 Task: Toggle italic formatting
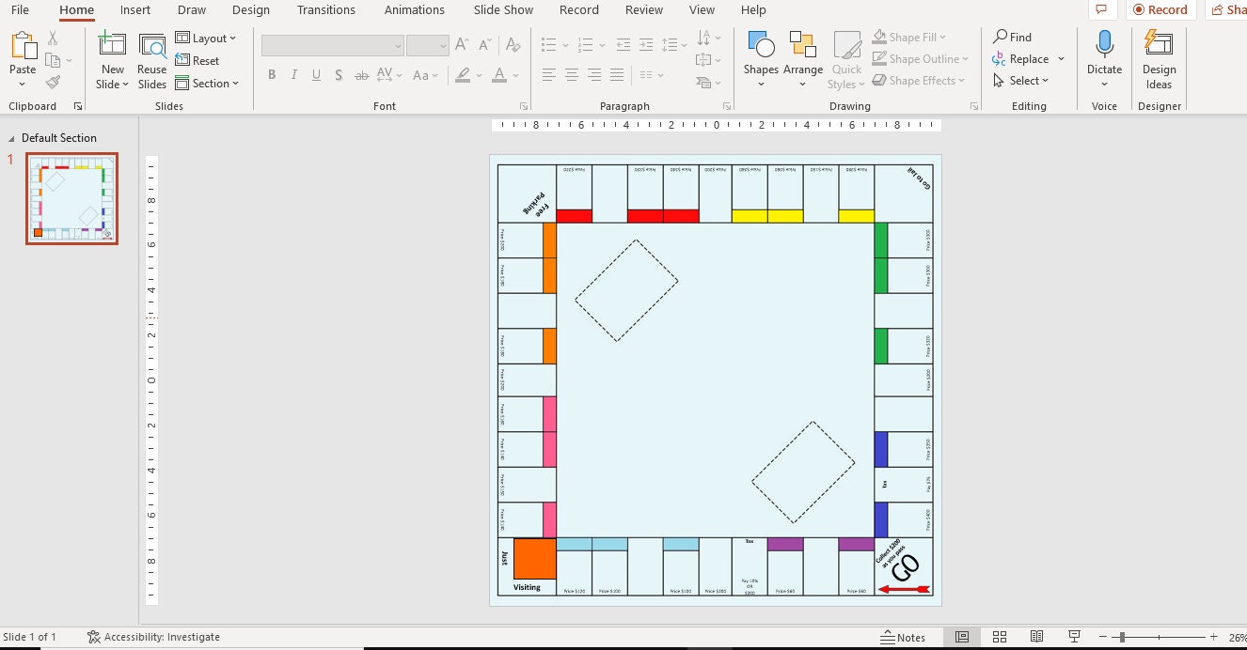click(x=293, y=74)
